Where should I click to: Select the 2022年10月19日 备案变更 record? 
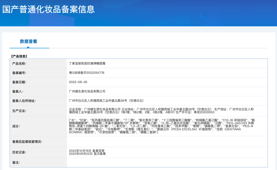[87, 151]
